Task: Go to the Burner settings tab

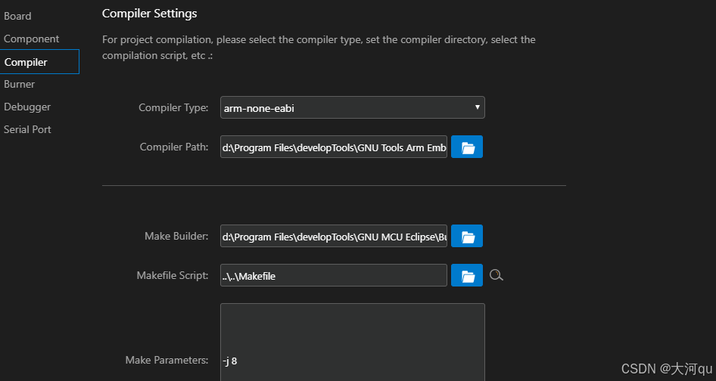Action: tap(20, 84)
